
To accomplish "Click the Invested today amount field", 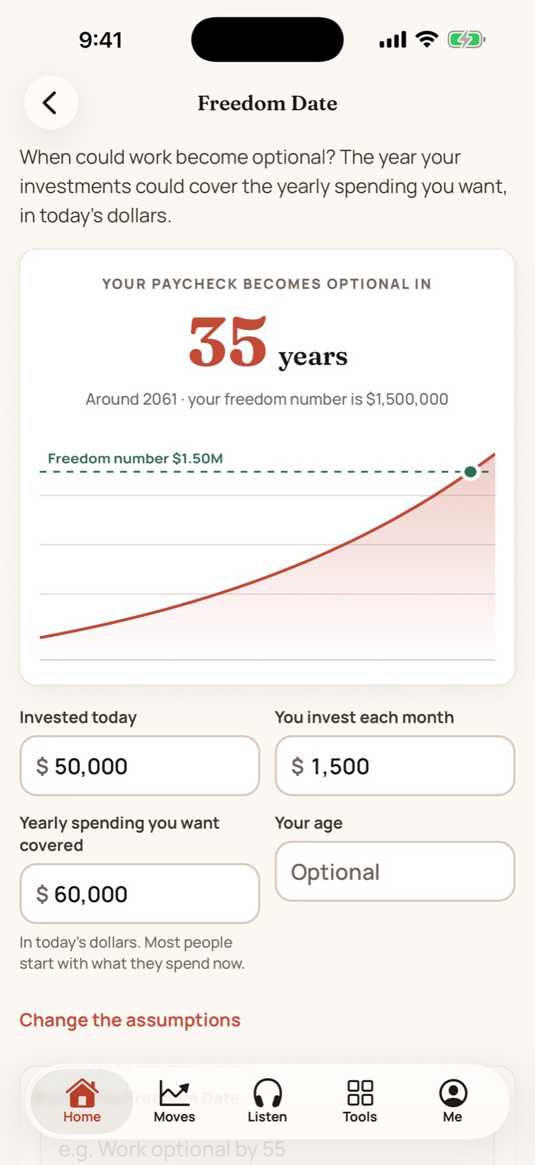I will [x=140, y=765].
